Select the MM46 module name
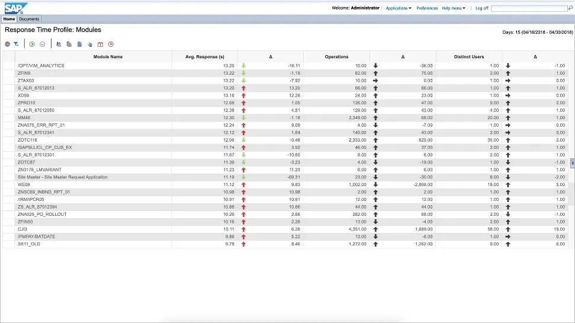 24,118
